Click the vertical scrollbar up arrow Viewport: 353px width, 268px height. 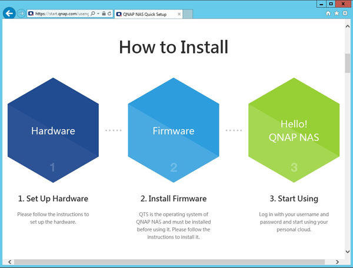(x=348, y=26)
